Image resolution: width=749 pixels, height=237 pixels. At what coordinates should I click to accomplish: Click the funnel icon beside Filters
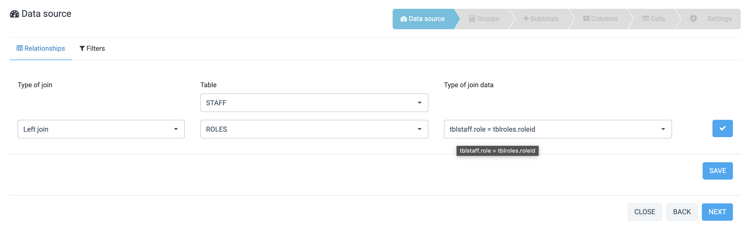82,48
